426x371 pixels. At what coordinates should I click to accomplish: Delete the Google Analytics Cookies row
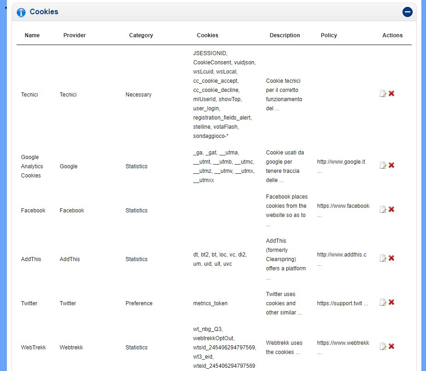point(391,165)
